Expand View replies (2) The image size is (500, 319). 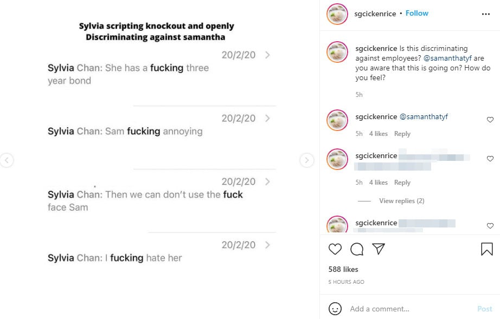[x=401, y=201]
